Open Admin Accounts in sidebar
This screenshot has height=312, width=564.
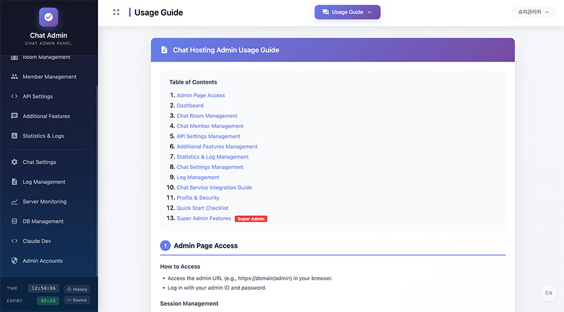click(49, 261)
